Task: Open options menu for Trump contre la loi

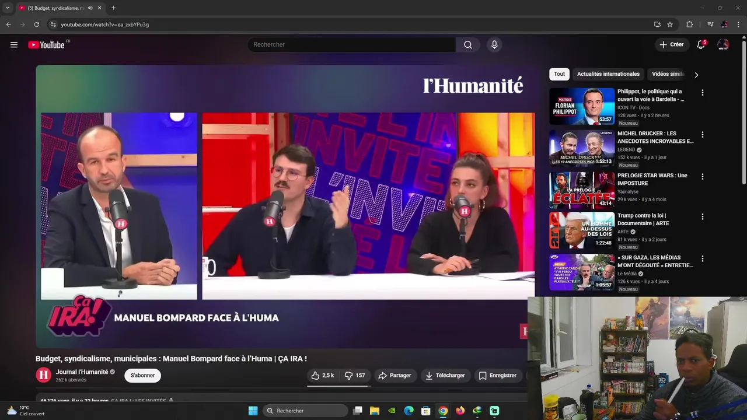Action: click(703, 217)
